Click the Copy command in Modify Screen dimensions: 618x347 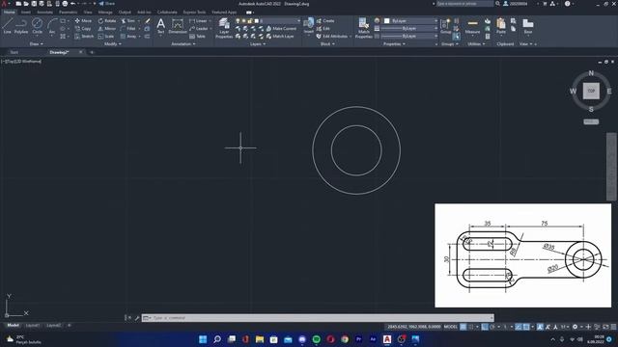click(83, 28)
